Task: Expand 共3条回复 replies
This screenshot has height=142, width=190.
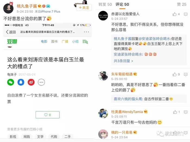Action: coord(123,61)
